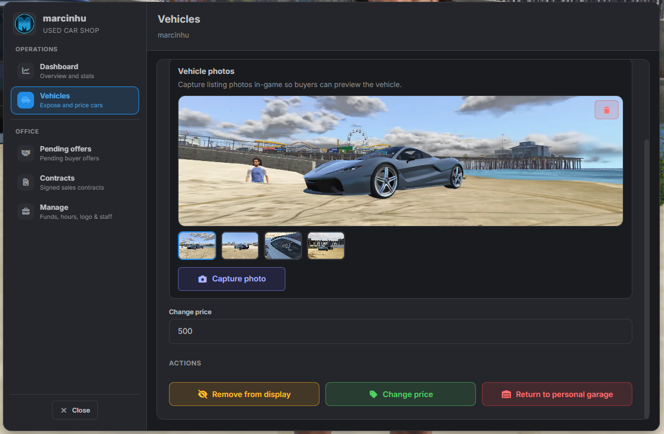Click the 'OFFICE' sidebar heading
This screenshot has width=664, height=434.
(27, 131)
